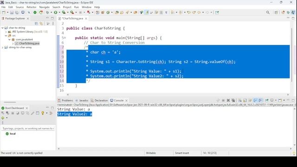Image resolution: width=297 pixels, height=167 pixels.
Task: Click the green Run button icon
Action: pyautogui.click(x=56, y=13)
